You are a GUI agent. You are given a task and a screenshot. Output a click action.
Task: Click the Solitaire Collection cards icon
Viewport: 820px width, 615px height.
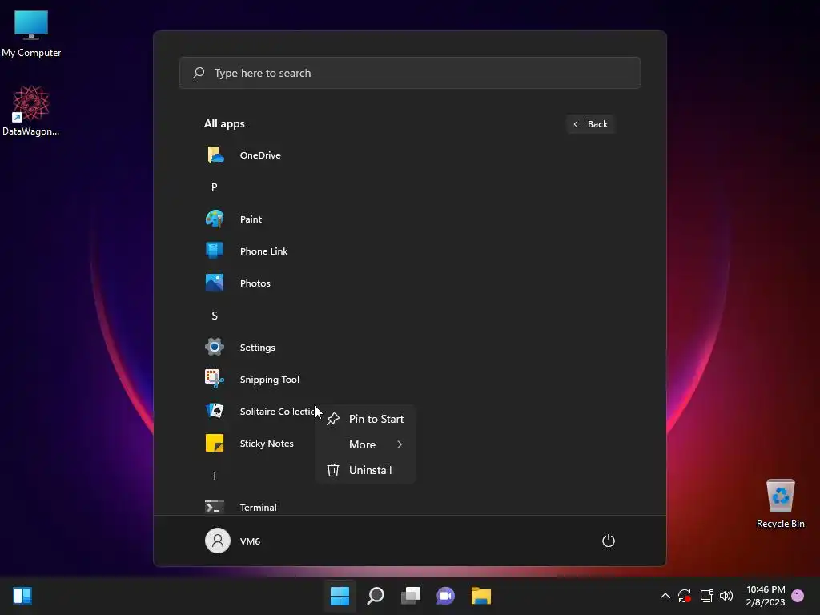pos(215,411)
